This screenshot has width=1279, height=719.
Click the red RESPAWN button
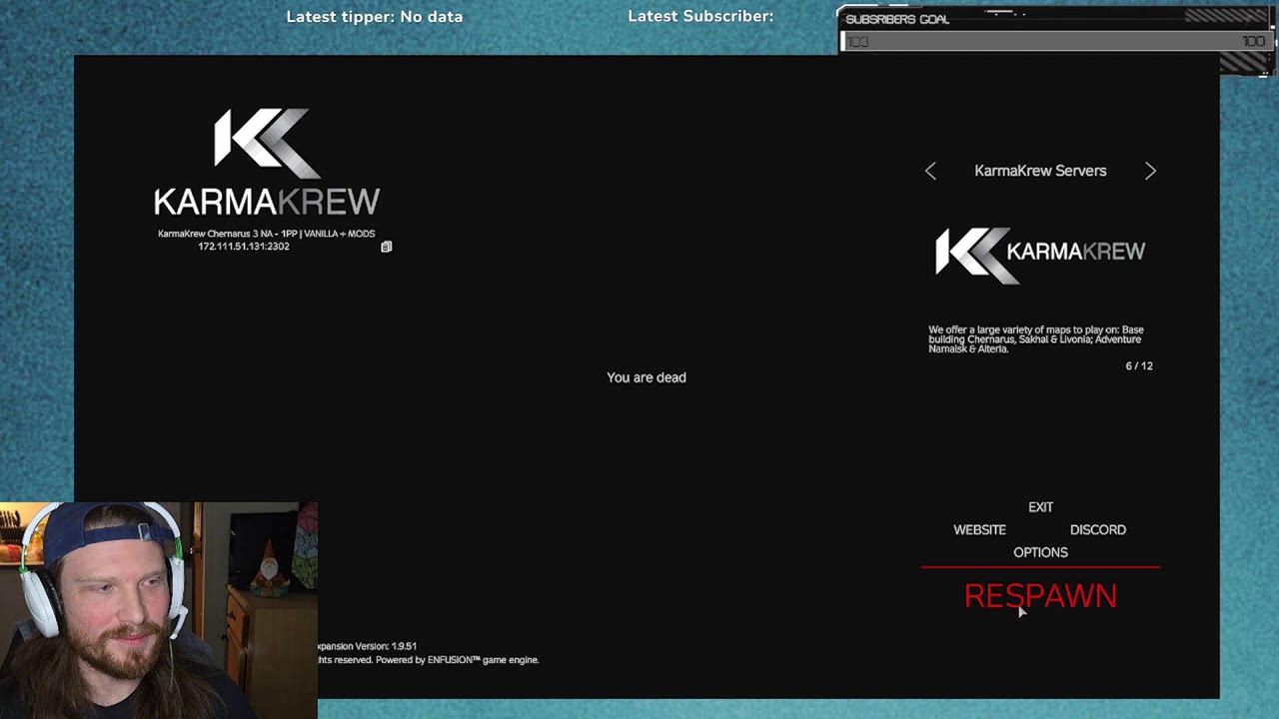[x=1040, y=596]
